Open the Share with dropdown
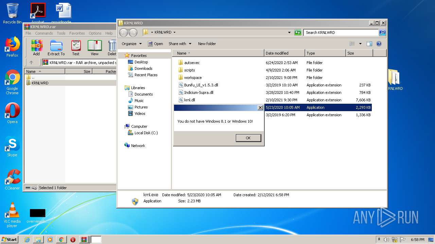Viewport: 435px width, 244px height. point(180,44)
